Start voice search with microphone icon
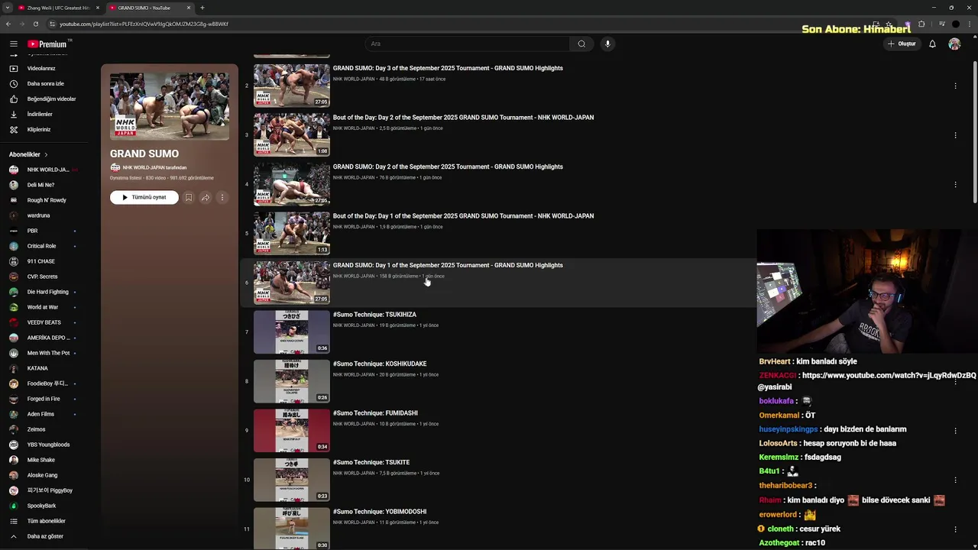This screenshot has width=978, height=550. (607, 44)
